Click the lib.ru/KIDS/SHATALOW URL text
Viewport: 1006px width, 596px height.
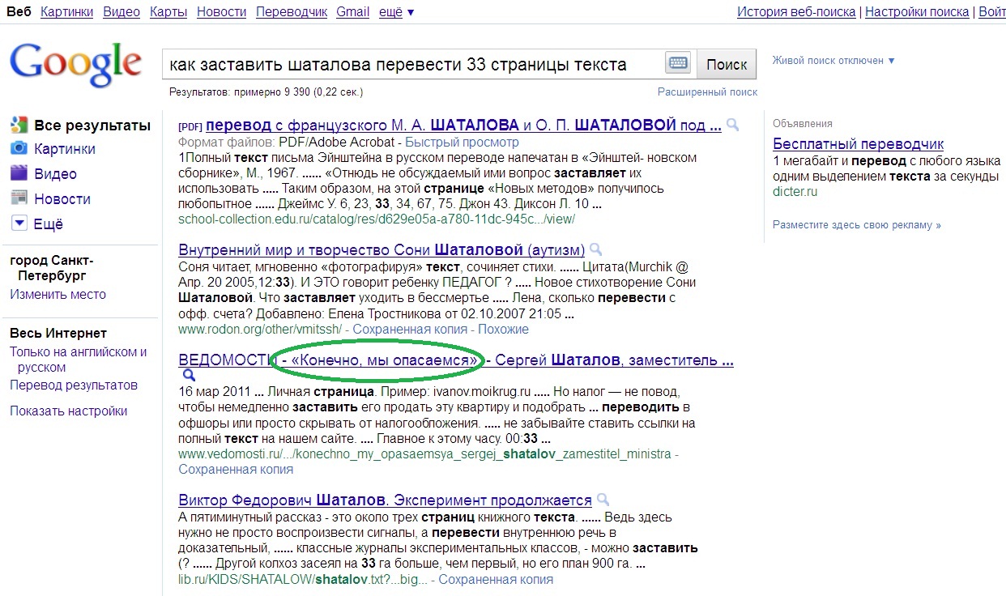[303, 580]
